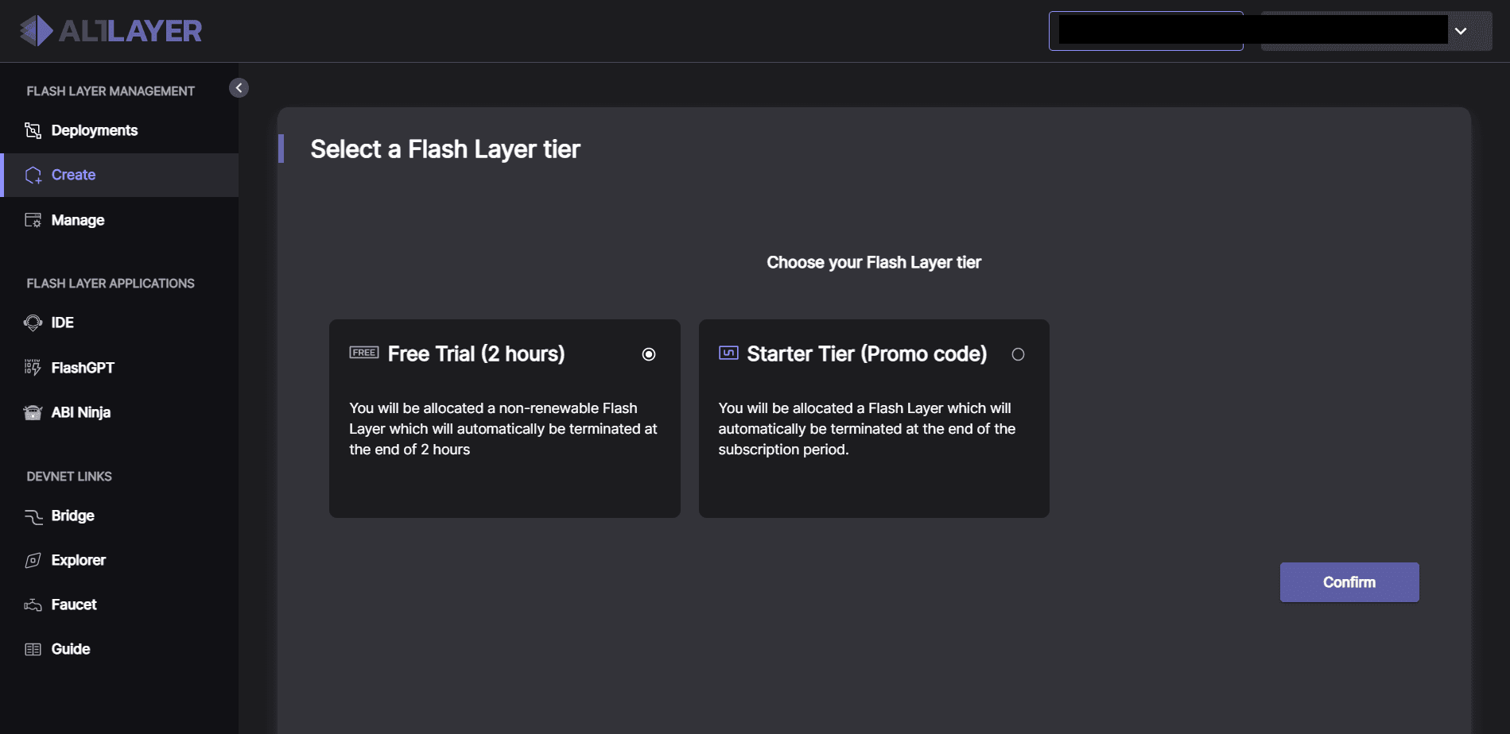Click the 'FLASH LAYER APPLICATIONS' section label

tap(111, 284)
